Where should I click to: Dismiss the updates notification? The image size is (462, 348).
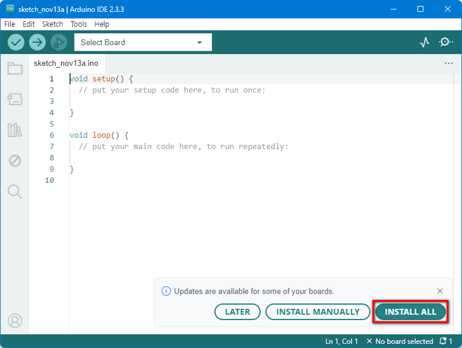440,291
